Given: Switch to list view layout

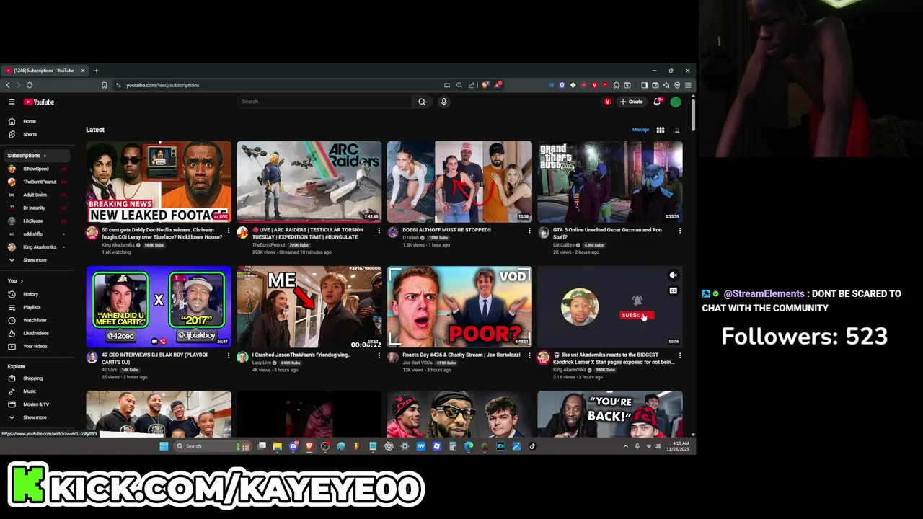Looking at the screenshot, I should [676, 130].
